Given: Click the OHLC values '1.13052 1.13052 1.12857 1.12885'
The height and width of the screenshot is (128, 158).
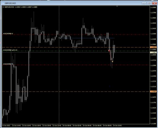Looking at the screenshot, I should coord(26,7).
